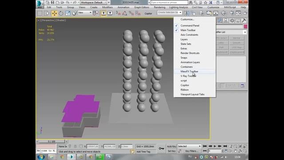Switch to the Motion panel tab
Image resolution: width=284 pixels, height=160 pixels.
point(232,21)
